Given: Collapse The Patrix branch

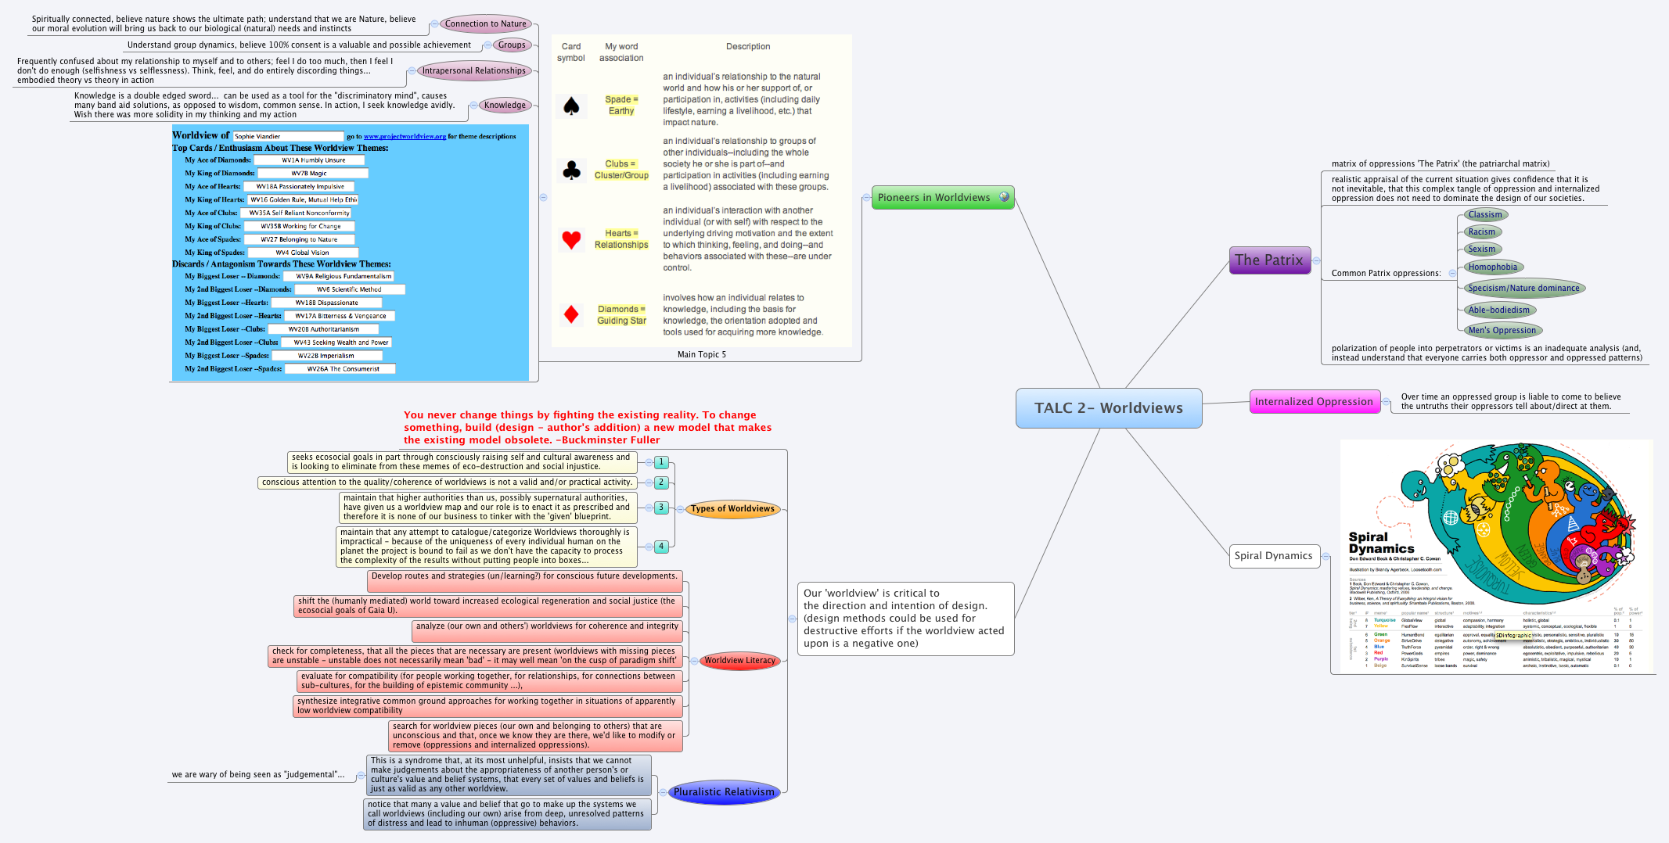Looking at the screenshot, I should [x=1316, y=260].
